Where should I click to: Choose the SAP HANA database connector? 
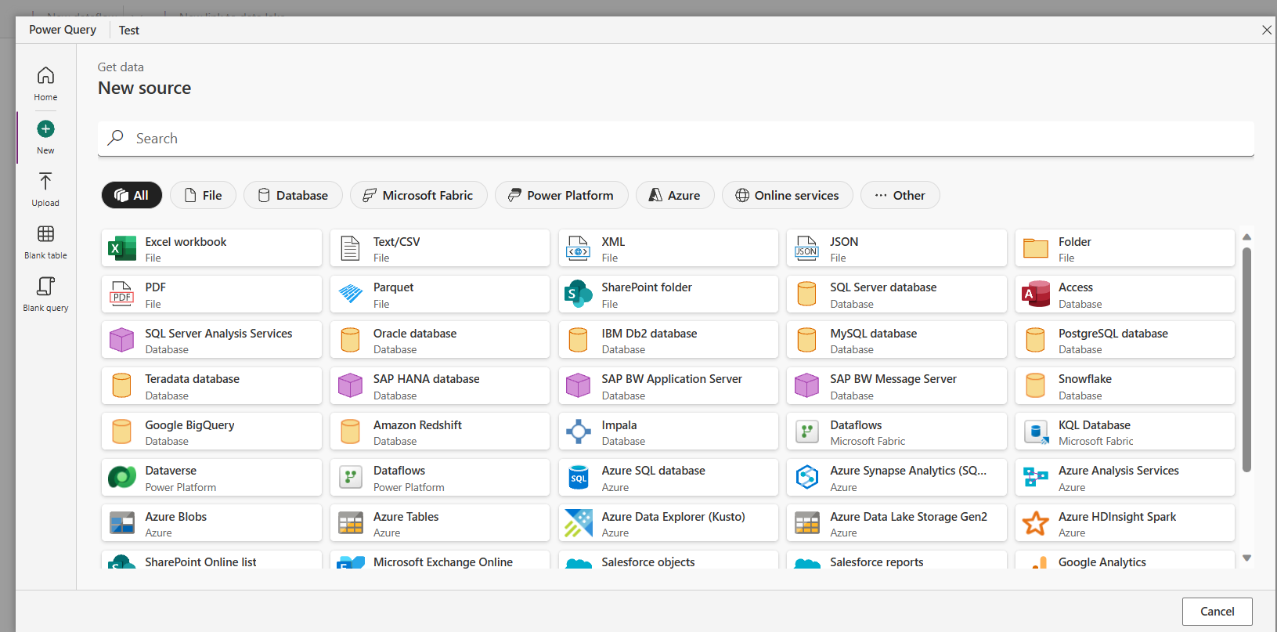point(439,385)
